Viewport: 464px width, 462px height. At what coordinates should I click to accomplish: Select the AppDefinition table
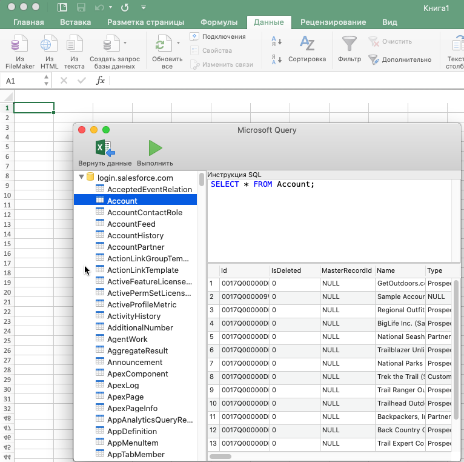[135, 432]
